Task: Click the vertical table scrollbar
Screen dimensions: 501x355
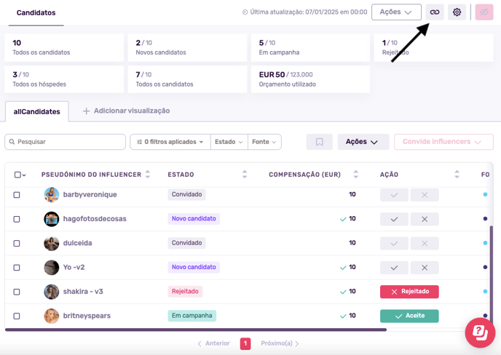Action: click(491, 276)
